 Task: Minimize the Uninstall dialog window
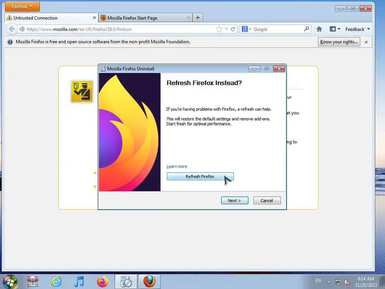(254, 69)
